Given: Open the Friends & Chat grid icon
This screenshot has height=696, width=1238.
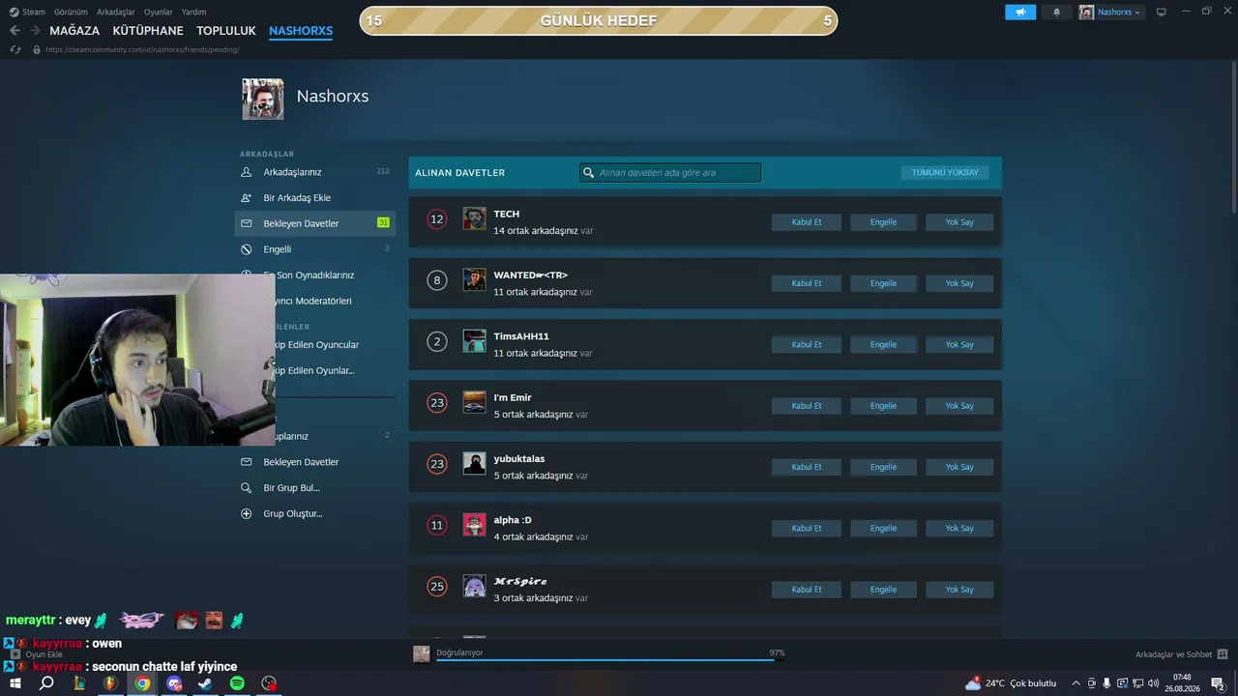Looking at the screenshot, I should coord(1223,654).
